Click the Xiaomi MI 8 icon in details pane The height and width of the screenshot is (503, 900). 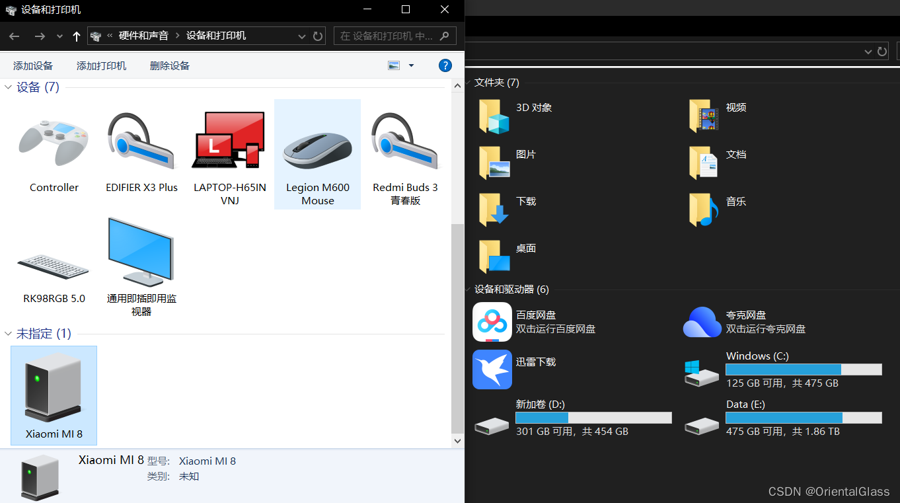click(40, 477)
